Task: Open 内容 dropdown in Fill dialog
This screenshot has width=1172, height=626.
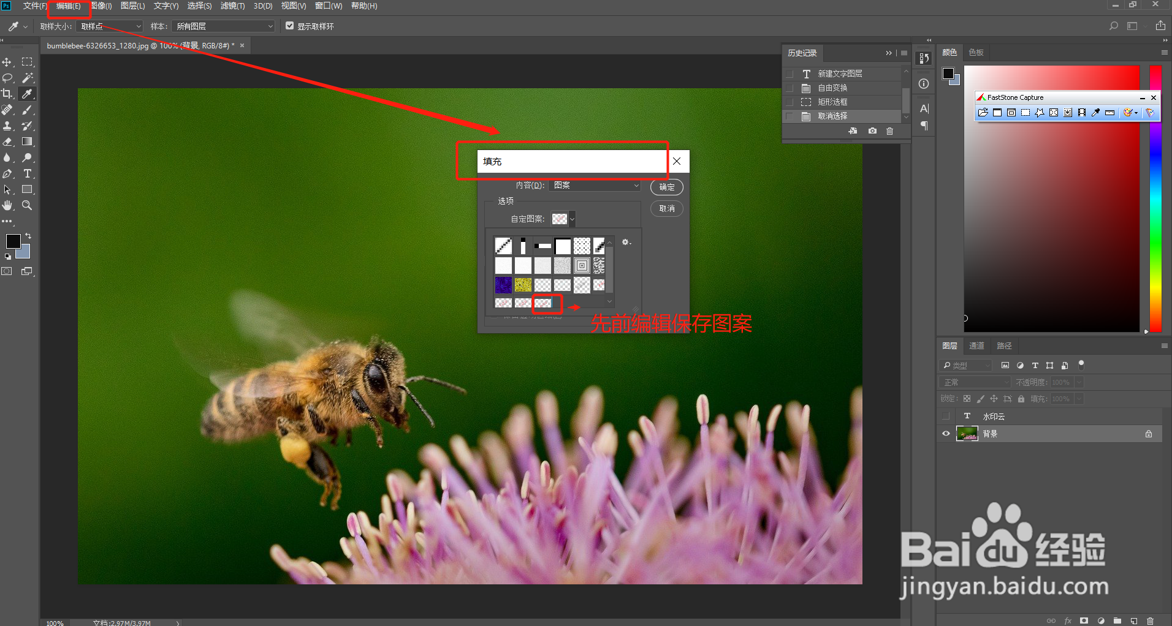Action: [595, 186]
